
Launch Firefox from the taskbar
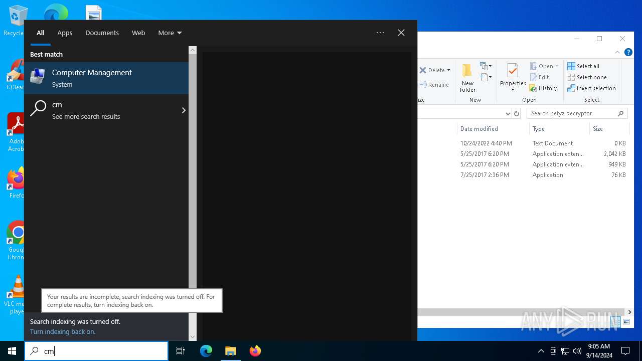click(x=255, y=351)
